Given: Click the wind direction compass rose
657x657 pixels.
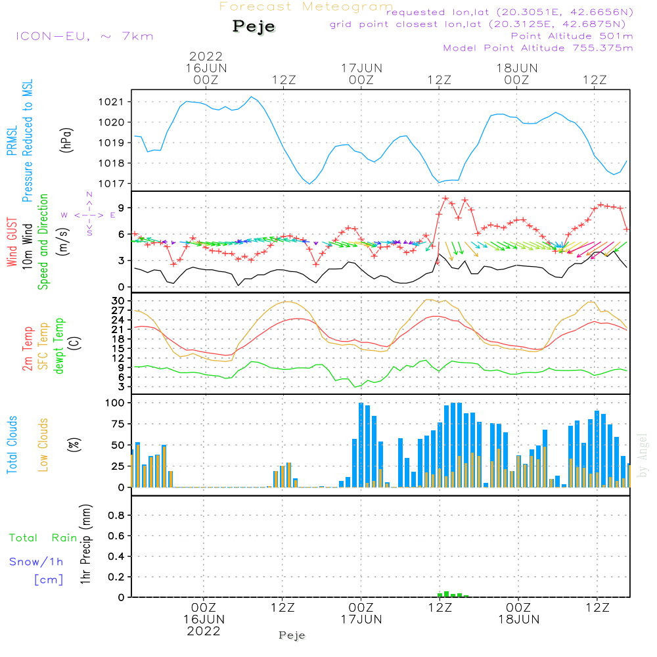Looking at the screenshot, I should (x=89, y=214).
